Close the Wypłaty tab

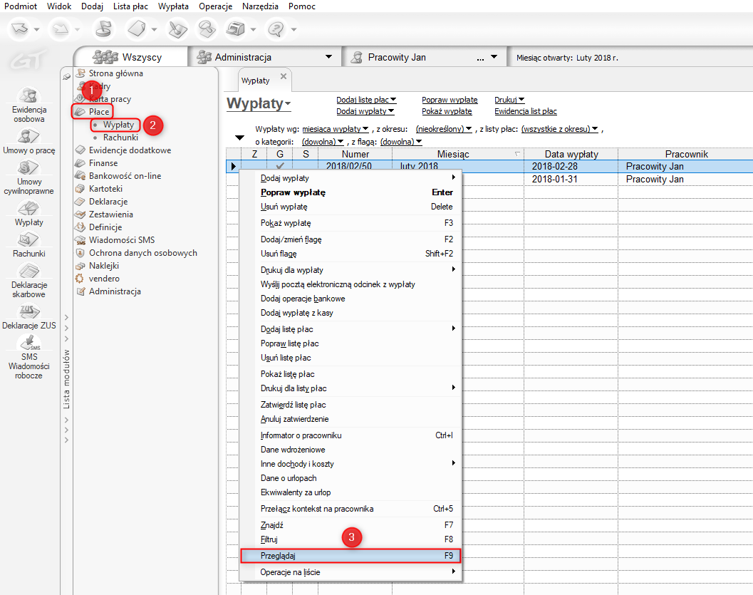(283, 76)
